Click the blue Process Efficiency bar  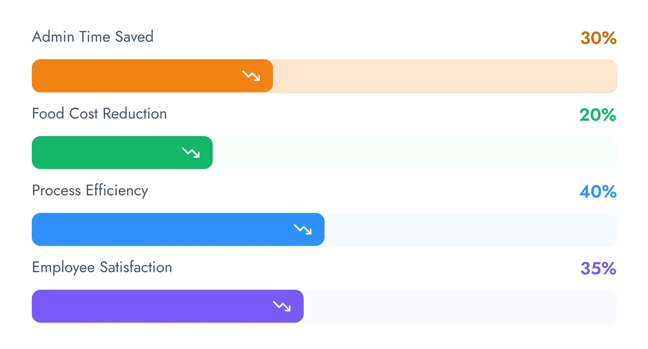[x=162, y=229]
